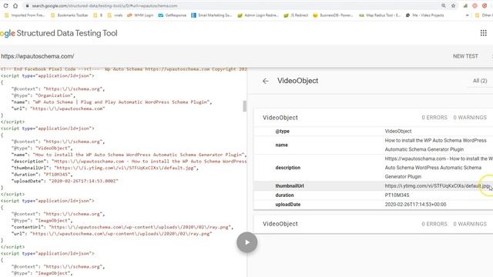The width and height of the screenshot is (493, 277).
Task: Click the thumbnailUrl ytimg link value
Action: click(437, 186)
